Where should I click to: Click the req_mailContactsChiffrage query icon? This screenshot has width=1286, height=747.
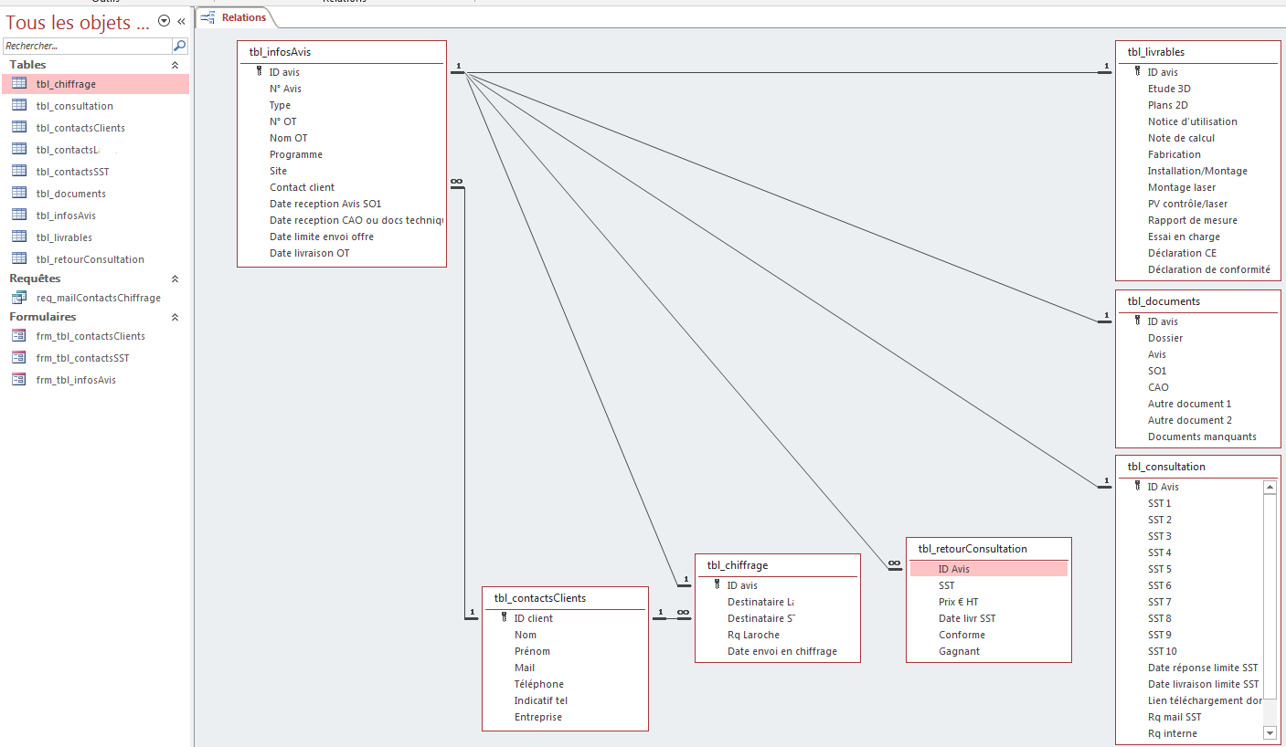pos(19,298)
